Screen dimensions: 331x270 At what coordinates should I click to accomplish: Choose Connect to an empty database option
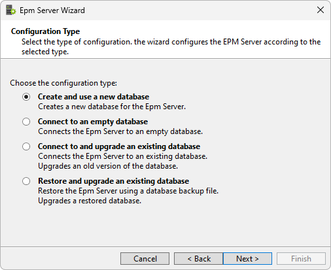(x=26, y=122)
